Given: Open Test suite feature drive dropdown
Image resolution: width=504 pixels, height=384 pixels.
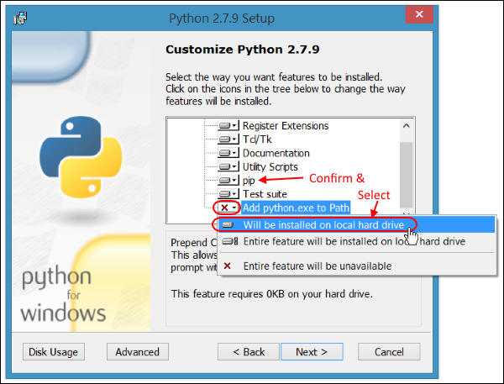Looking at the screenshot, I should [228, 194].
